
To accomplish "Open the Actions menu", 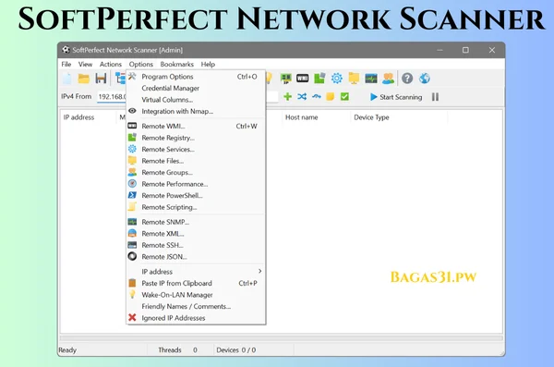I will 110,64.
